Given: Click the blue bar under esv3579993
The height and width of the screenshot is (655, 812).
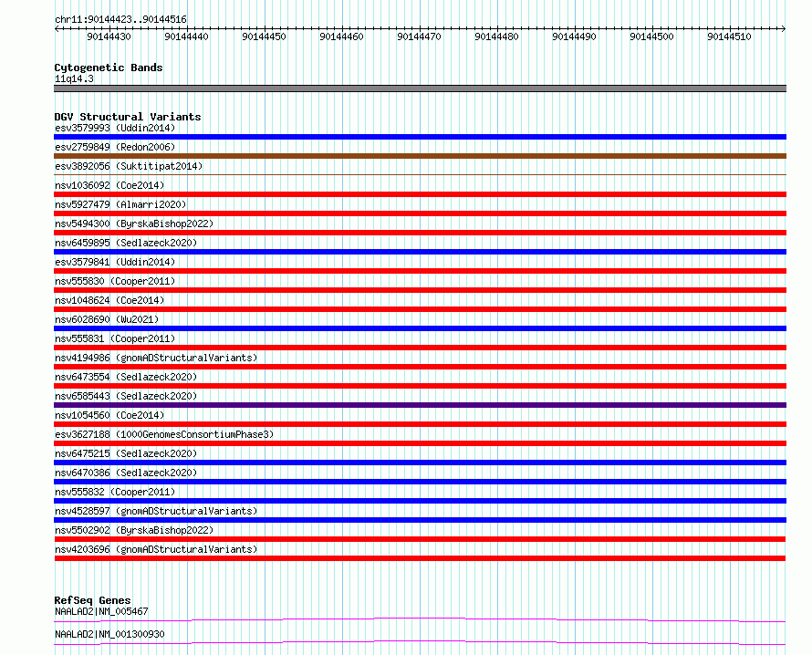Looking at the screenshot, I should click(x=420, y=137).
